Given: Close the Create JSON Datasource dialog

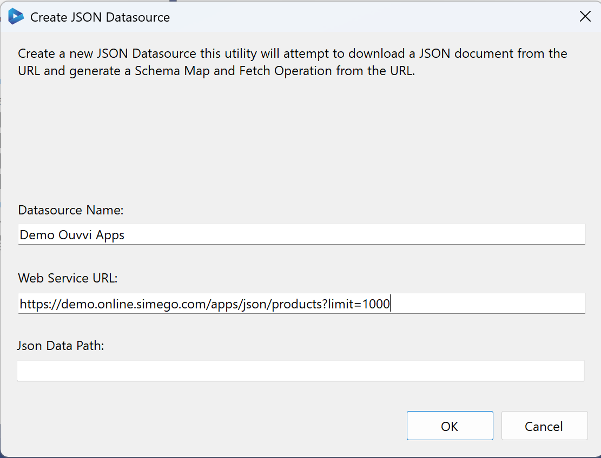Looking at the screenshot, I should [x=585, y=16].
